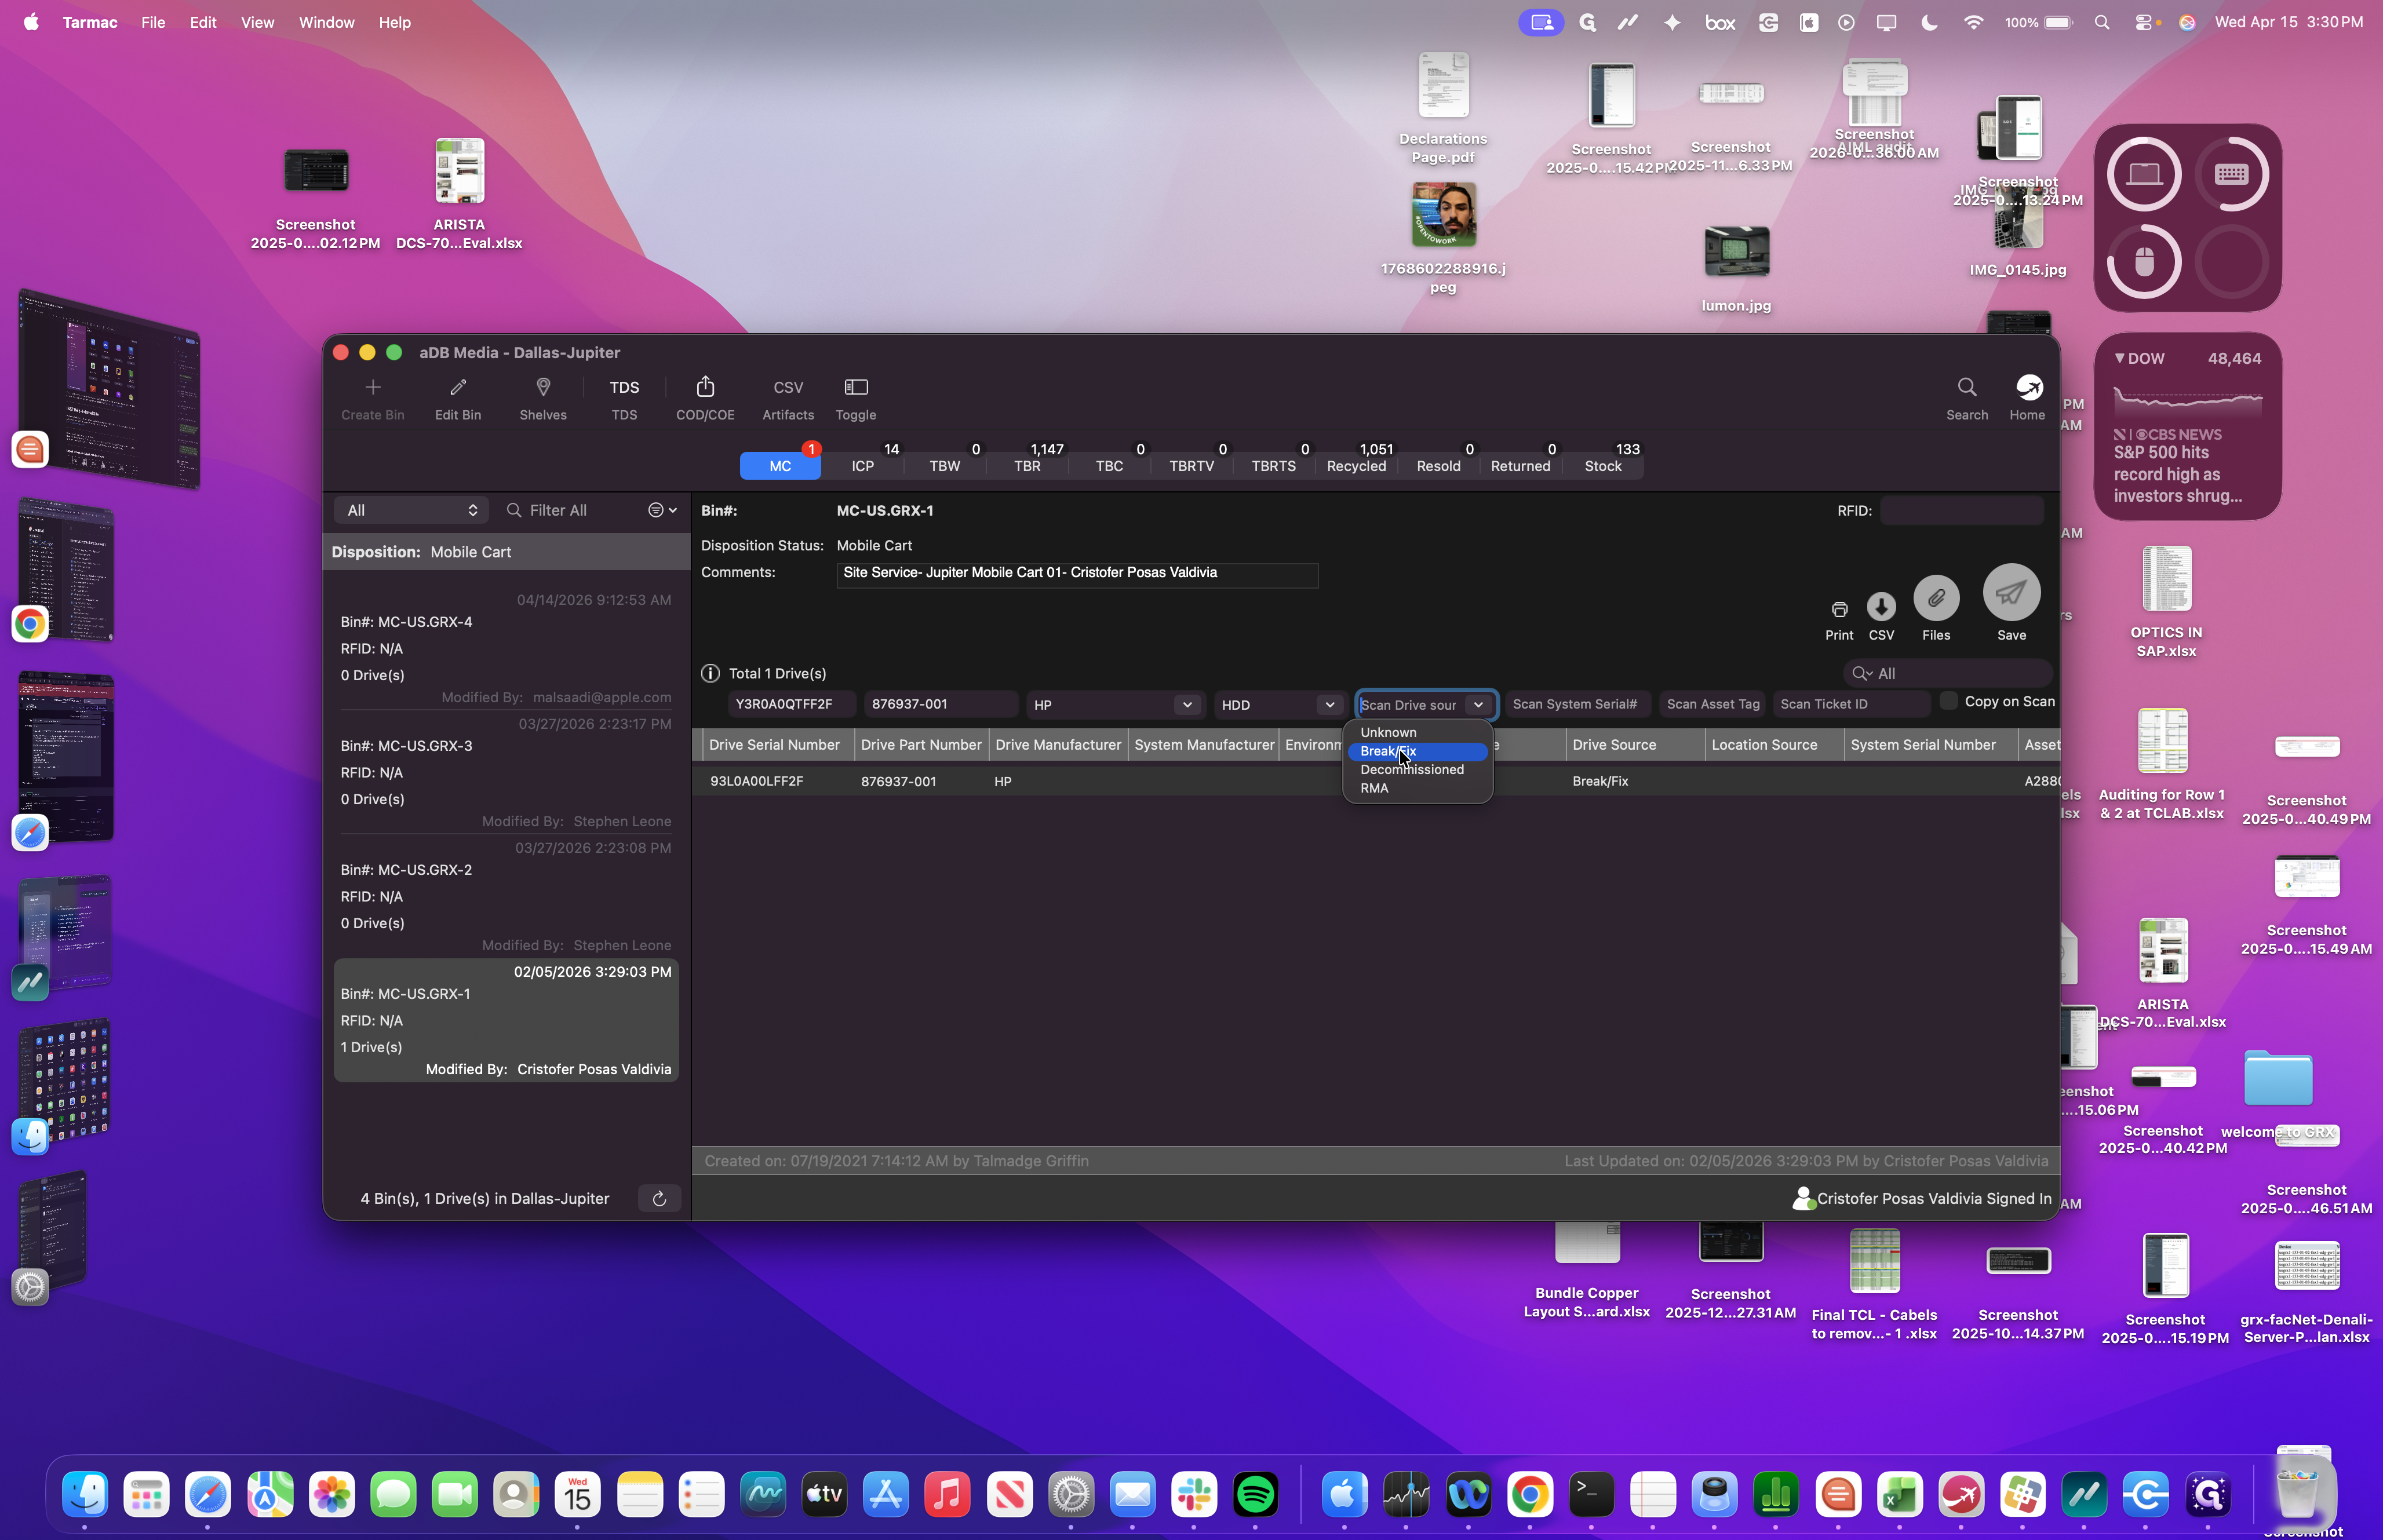
Task: Open the Files paperclip attachment button
Action: [x=1936, y=598]
